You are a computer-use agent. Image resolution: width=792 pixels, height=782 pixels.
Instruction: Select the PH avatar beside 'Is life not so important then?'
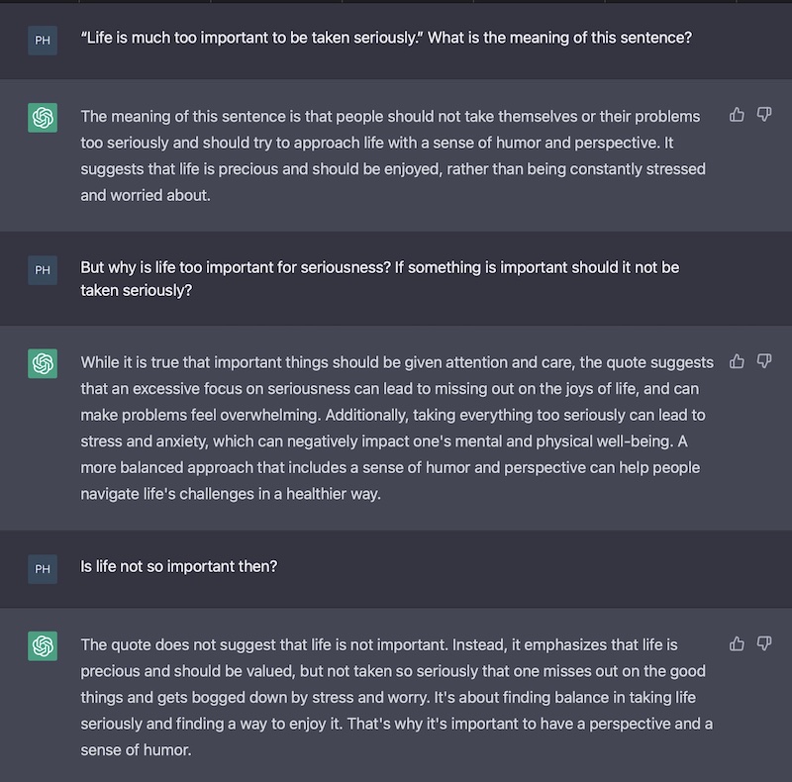click(x=43, y=569)
